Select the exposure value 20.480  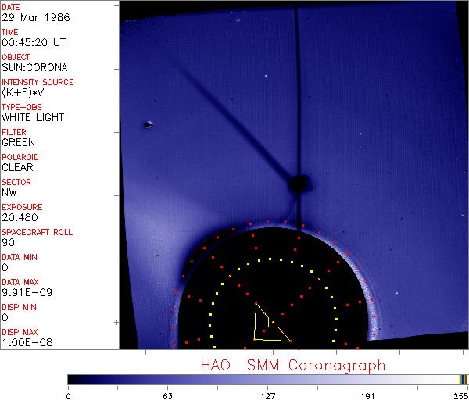(20, 217)
